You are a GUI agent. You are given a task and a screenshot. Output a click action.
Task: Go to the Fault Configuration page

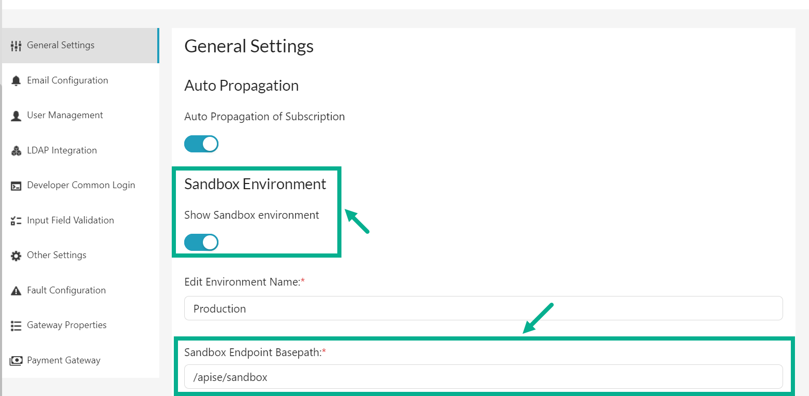pyautogui.click(x=66, y=290)
